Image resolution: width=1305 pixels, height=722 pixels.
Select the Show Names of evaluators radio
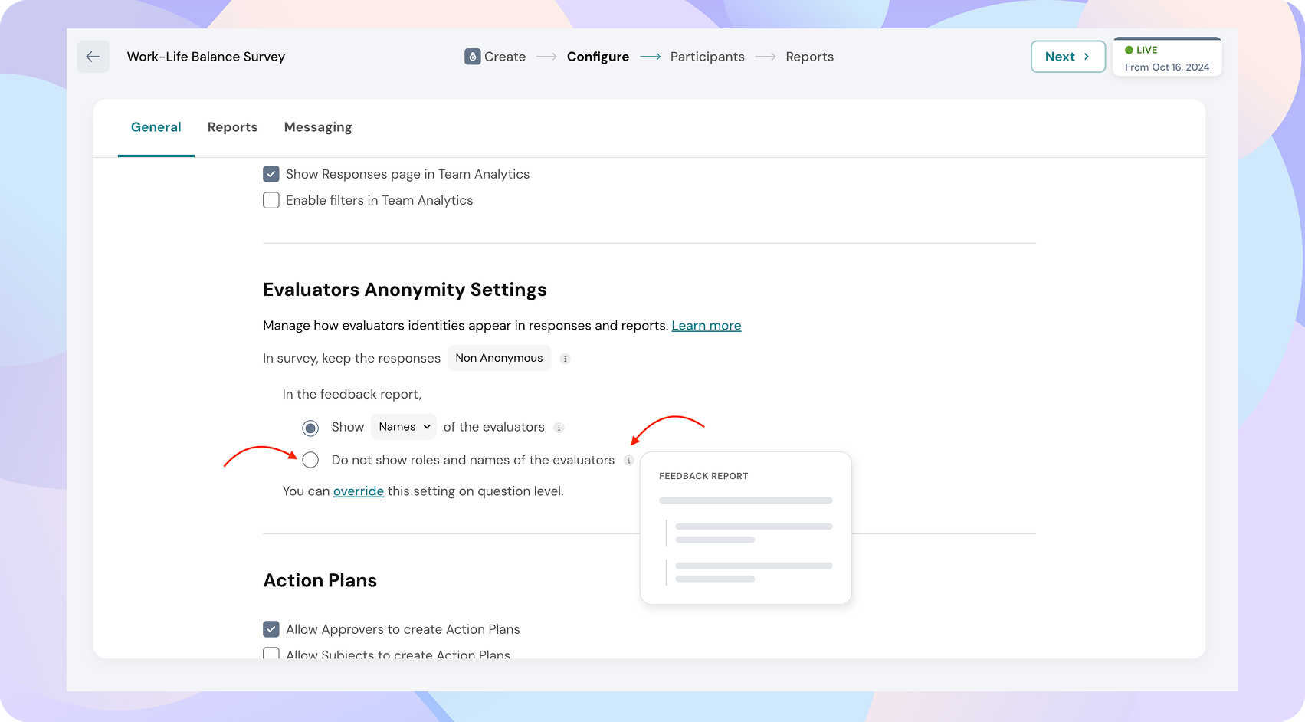point(310,428)
